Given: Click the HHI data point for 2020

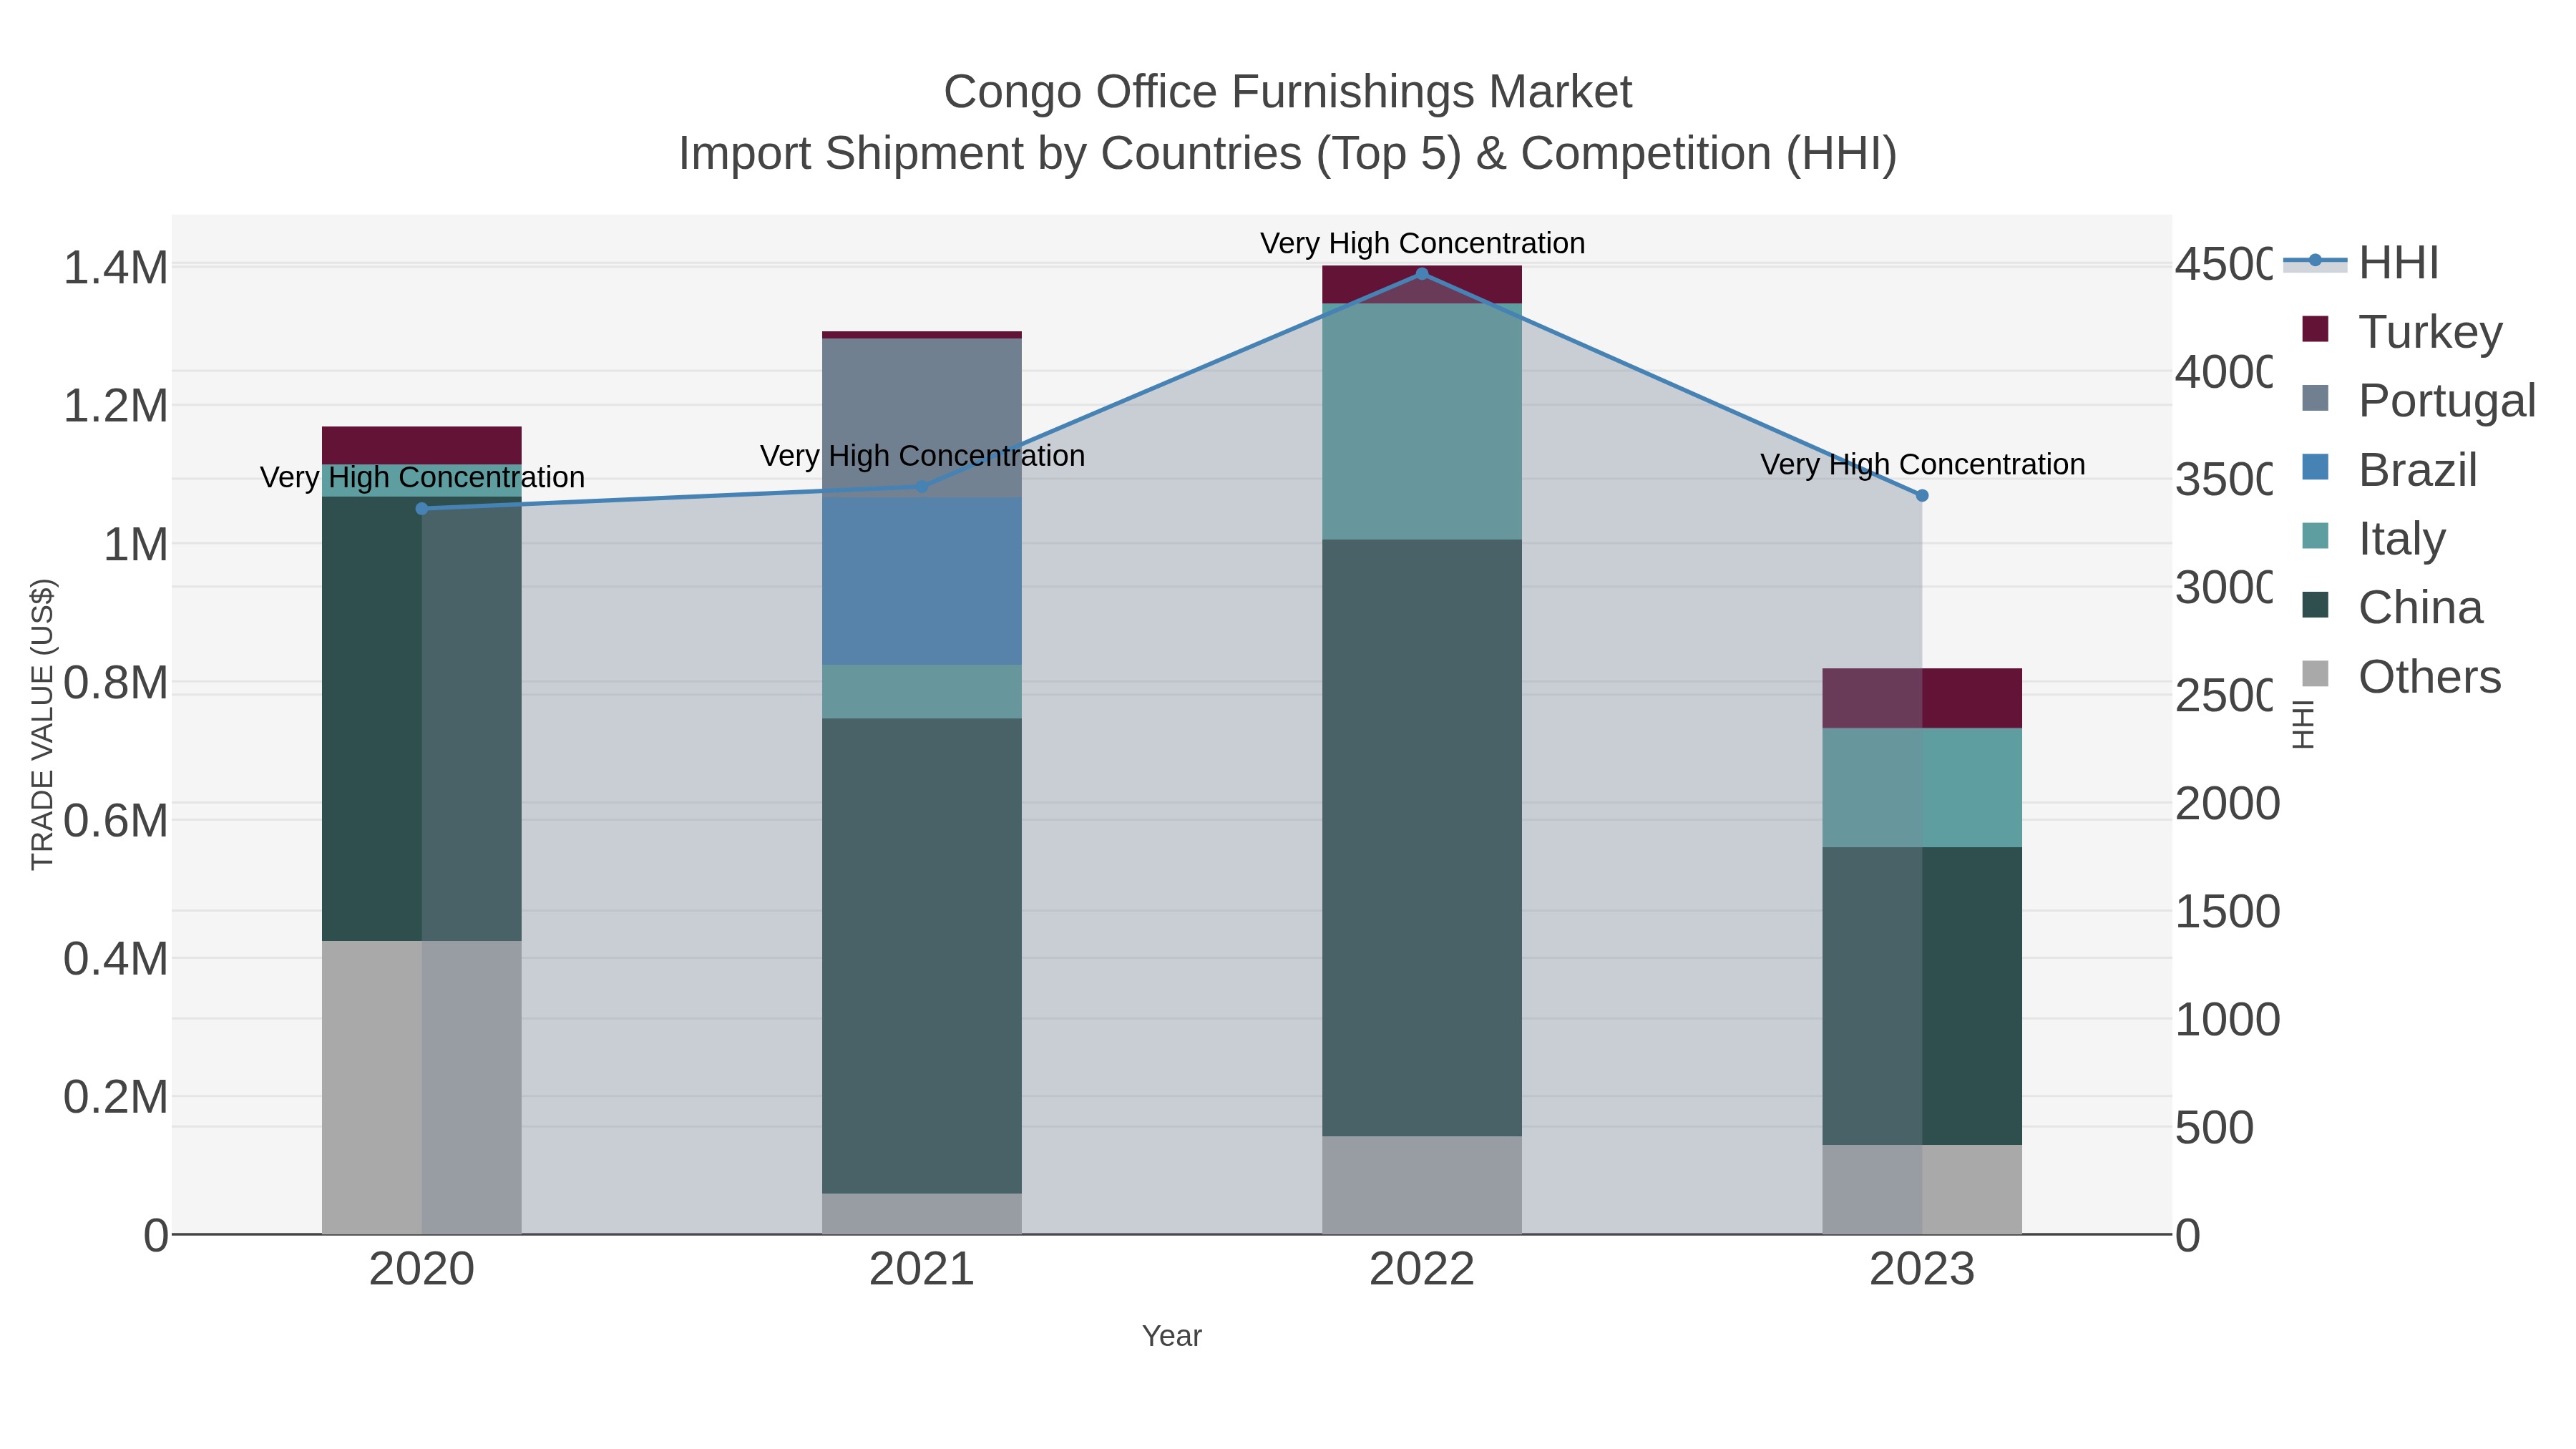Looking at the screenshot, I should [x=422, y=509].
